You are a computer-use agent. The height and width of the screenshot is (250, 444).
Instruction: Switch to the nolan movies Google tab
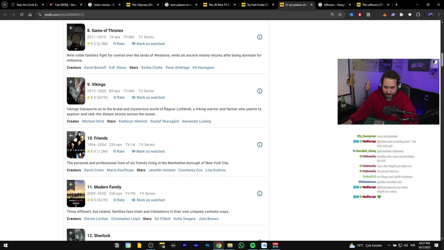tap(104, 5)
